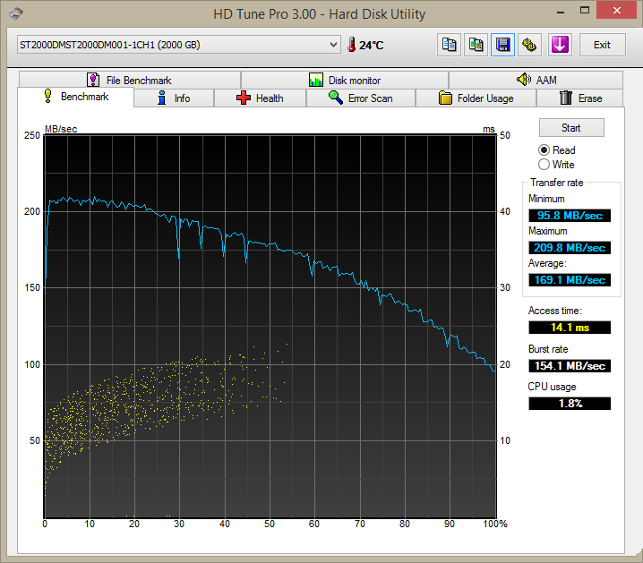Click the copy screenshot to clipboard icon

click(x=476, y=45)
